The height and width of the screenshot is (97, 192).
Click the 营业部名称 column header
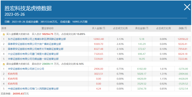coord(47,28)
